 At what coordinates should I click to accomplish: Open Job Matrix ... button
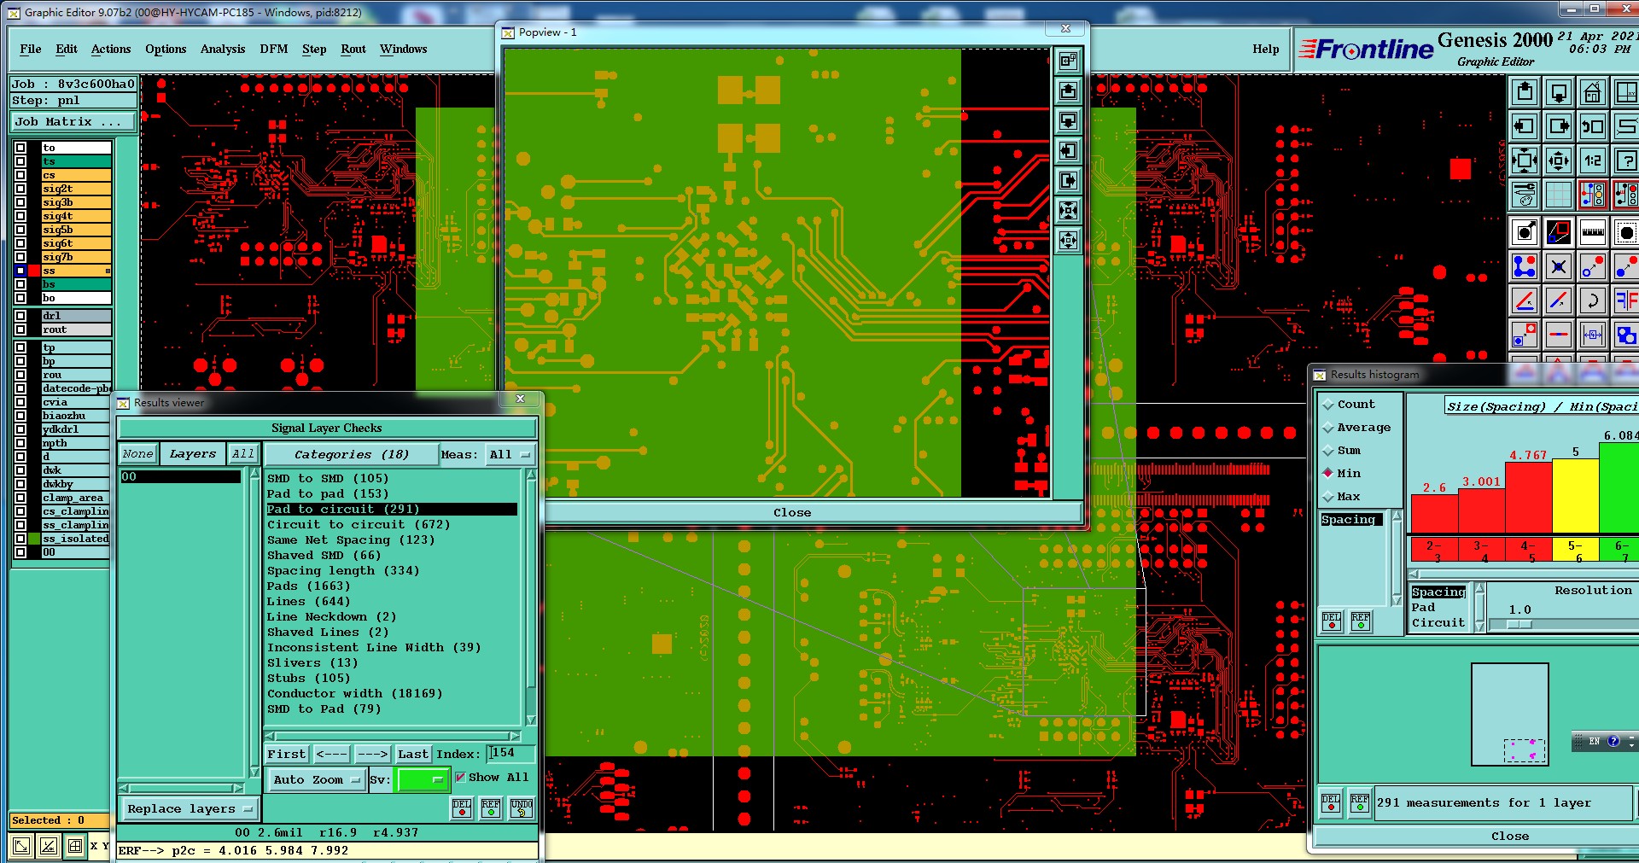pos(73,122)
